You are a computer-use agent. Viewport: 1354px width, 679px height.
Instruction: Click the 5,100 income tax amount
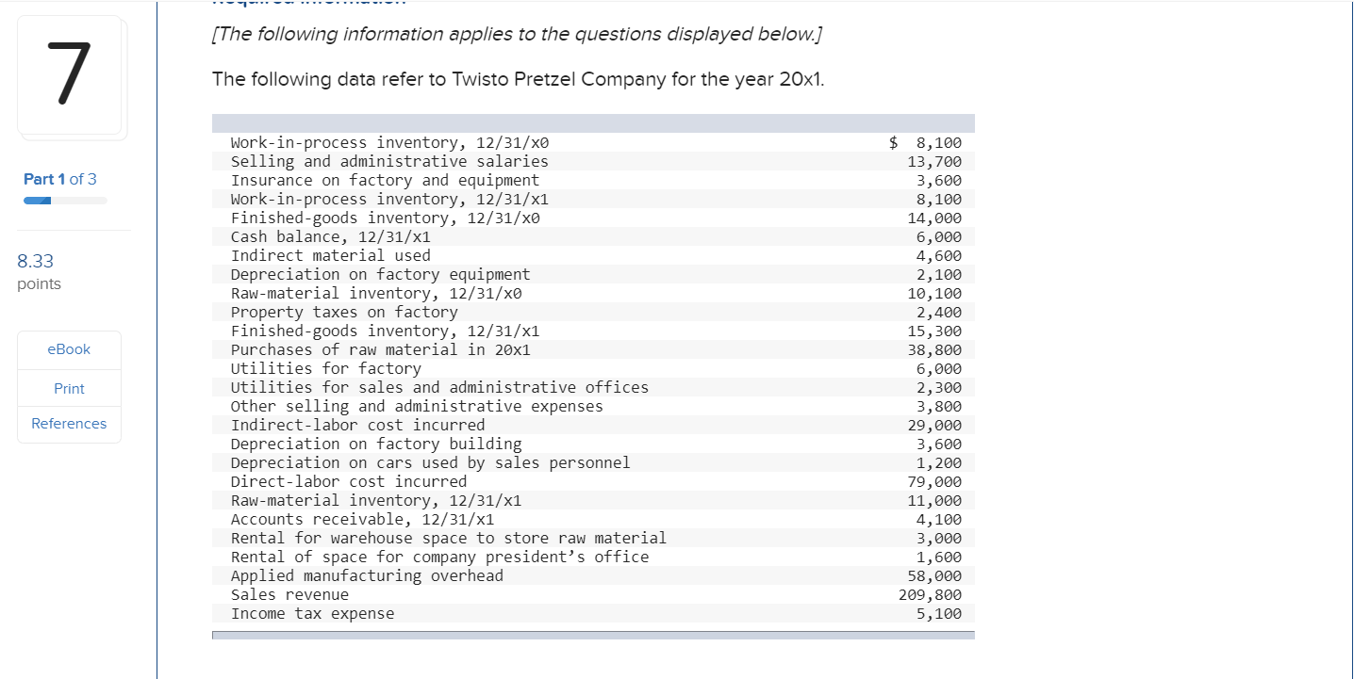click(x=939, y=613)
